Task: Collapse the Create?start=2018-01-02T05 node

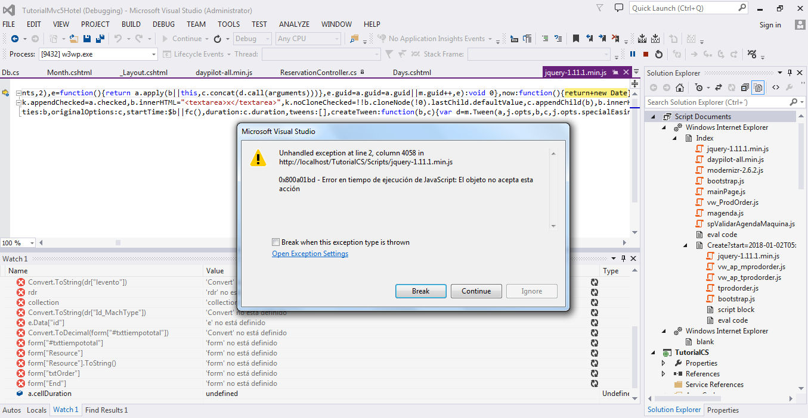Action: 685,245
